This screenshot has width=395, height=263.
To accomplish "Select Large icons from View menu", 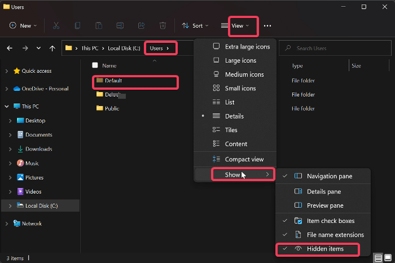I will click(240, 60).
